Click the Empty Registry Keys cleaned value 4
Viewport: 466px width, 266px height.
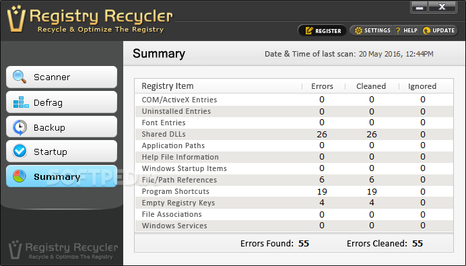click(372, 203)
